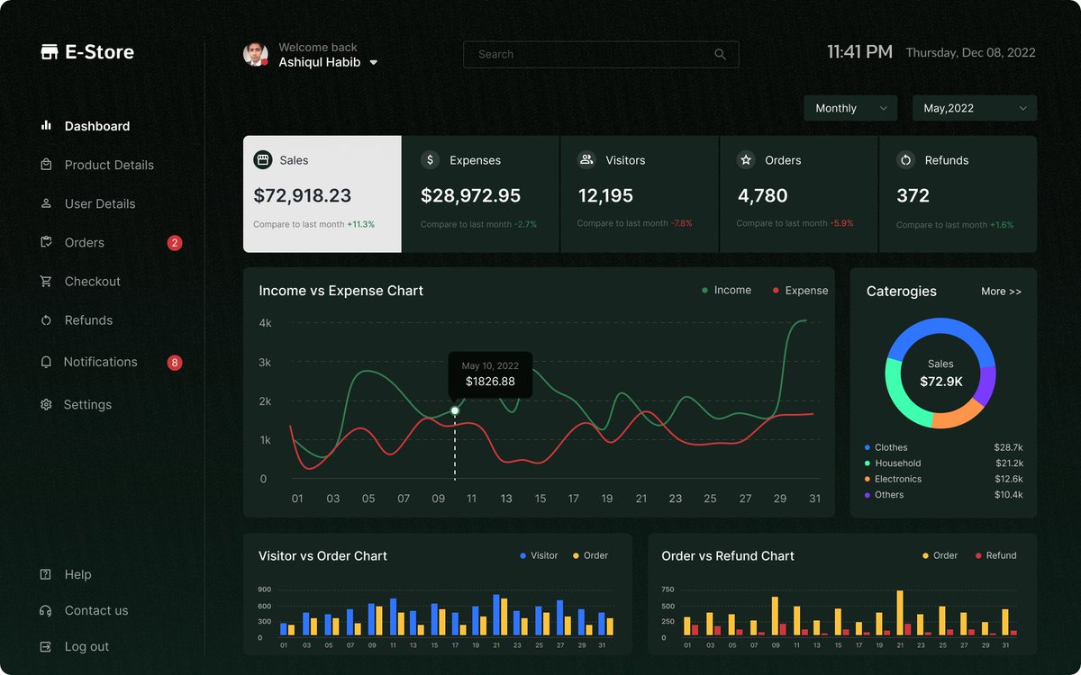Click the $1826.88 chart tooltip
This screenshot has height=675, width=1081.
[490, 374]
